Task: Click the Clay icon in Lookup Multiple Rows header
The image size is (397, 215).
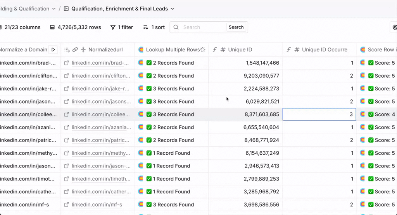Action: 141,49
